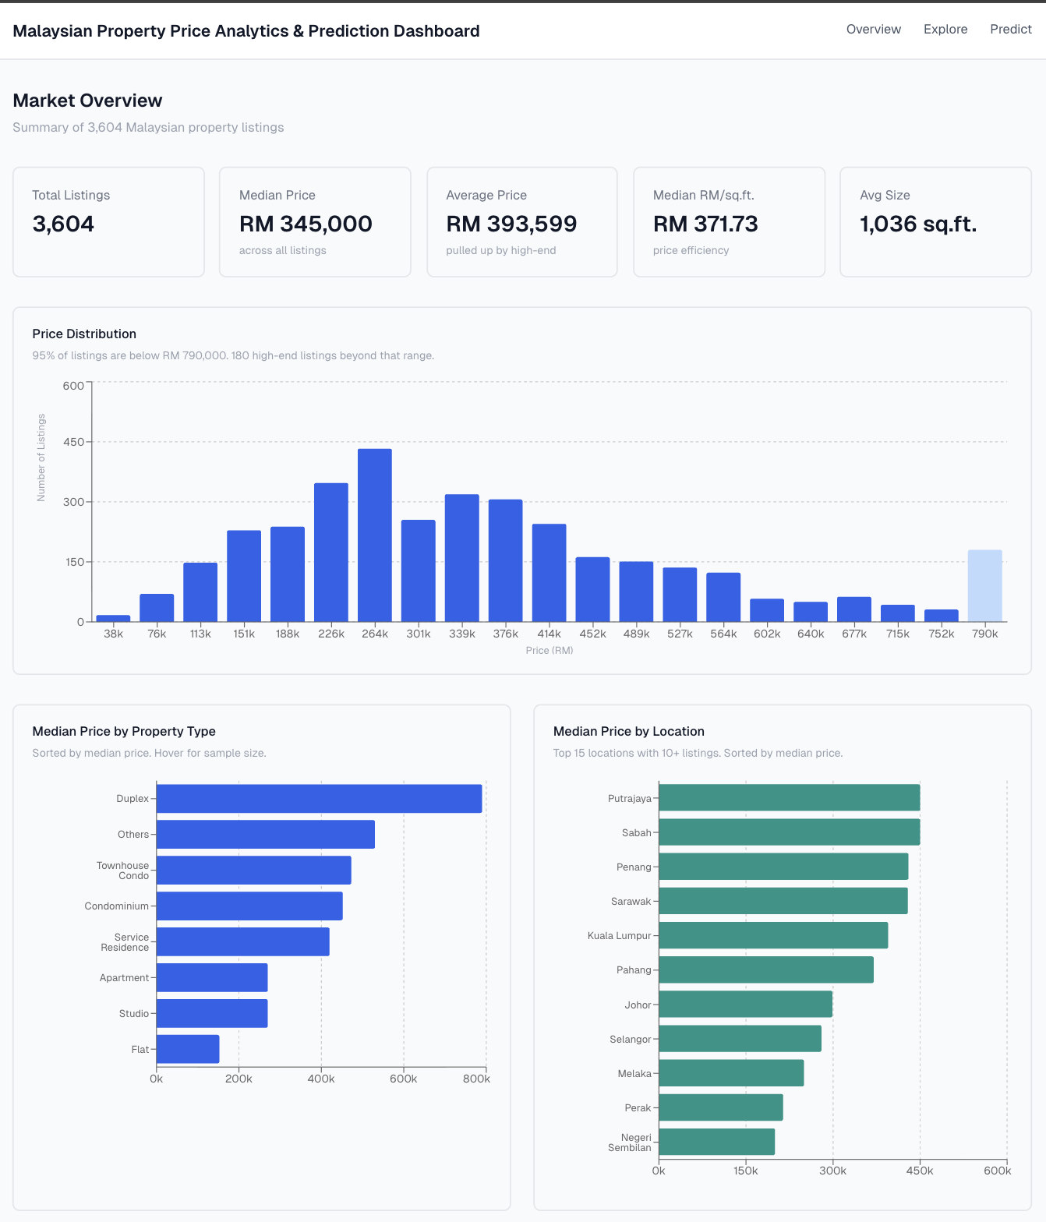1046x1222 pixels.
Task: Go to the Explore page
Action: pos(945,29)
